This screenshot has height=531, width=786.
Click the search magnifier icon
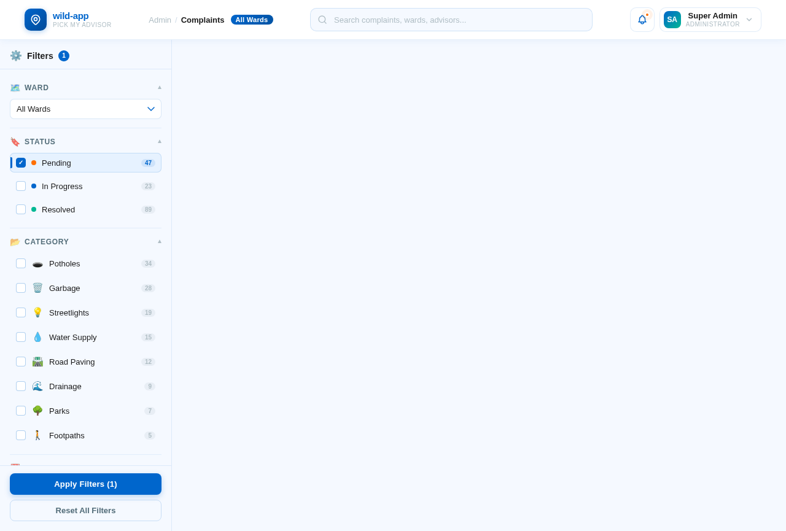click(x=322, y=20)
